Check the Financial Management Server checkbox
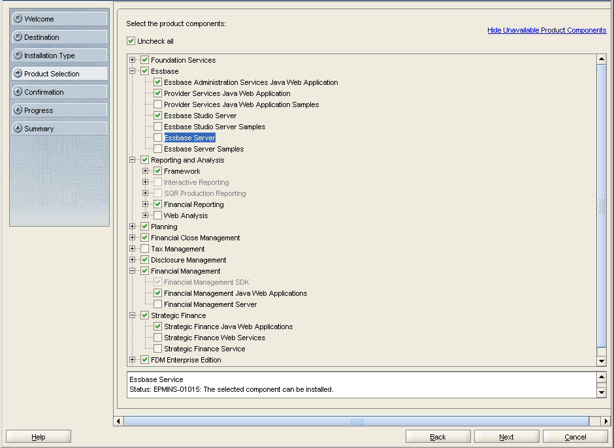The image size is (614, 448). (x=157, y=304)
